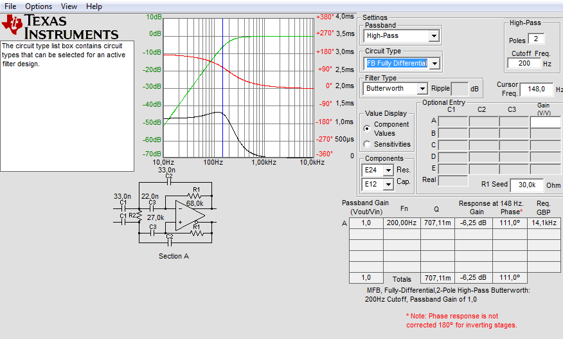563x339 pixels.
Task: Click the Texas Instruments logo
Action: pos(60,26)
